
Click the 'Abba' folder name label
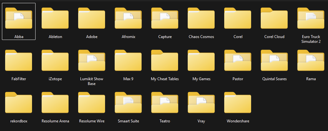click(x=19, y=37)
